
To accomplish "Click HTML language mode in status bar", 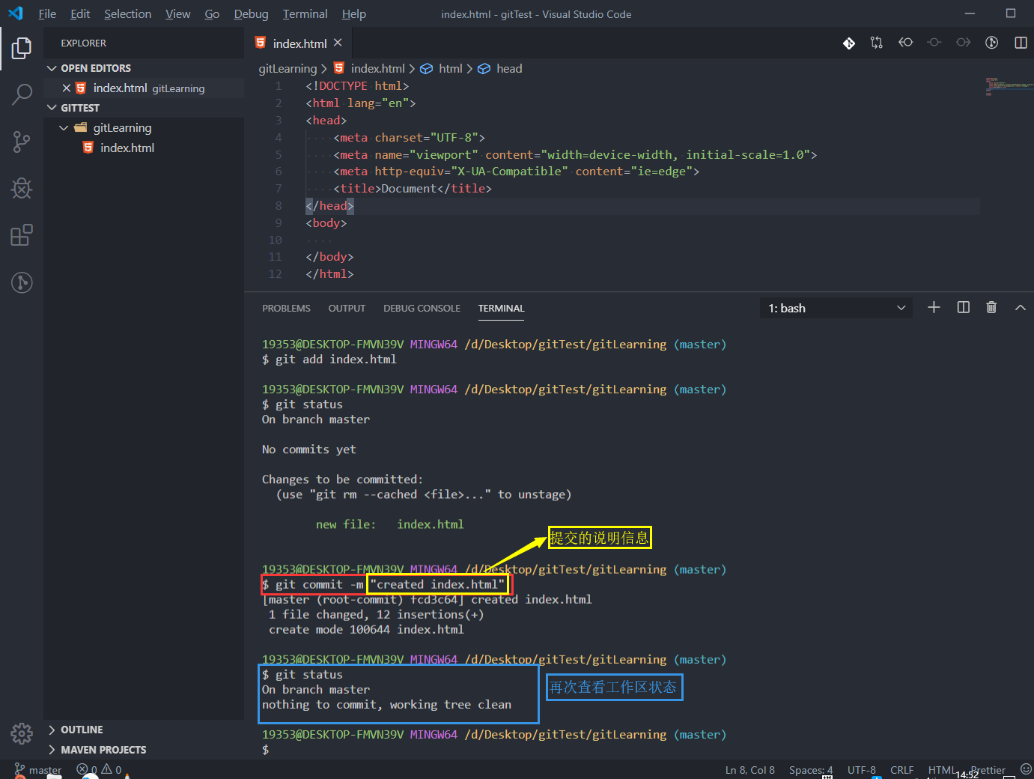I will click(x=940, y=770).
